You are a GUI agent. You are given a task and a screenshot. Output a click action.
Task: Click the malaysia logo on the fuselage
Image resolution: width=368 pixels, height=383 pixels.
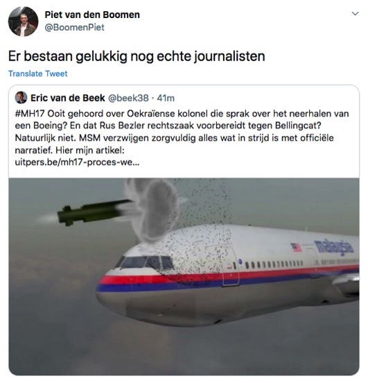334,247
